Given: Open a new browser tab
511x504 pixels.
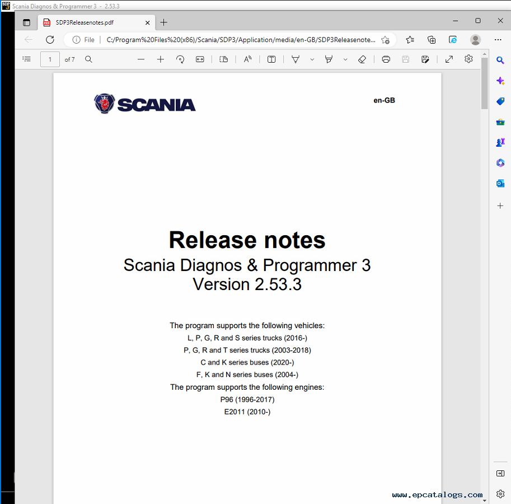Looking at the screenshot, I should pyautogui.click(x=164, y=22).
